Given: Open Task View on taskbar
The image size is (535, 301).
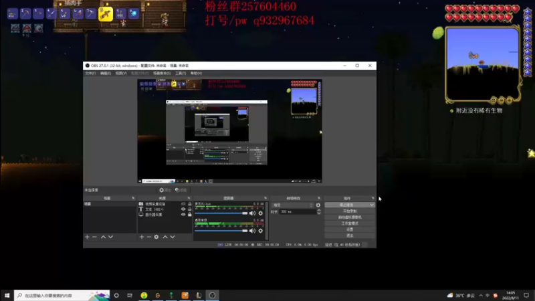Looking at the screenshot, I should (x=130, y=295).
